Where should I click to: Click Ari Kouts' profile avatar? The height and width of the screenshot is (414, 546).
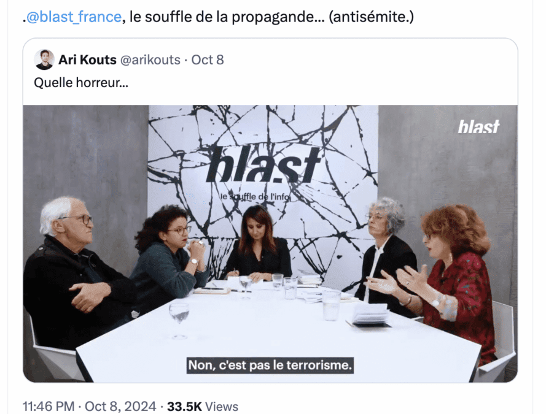44,59
